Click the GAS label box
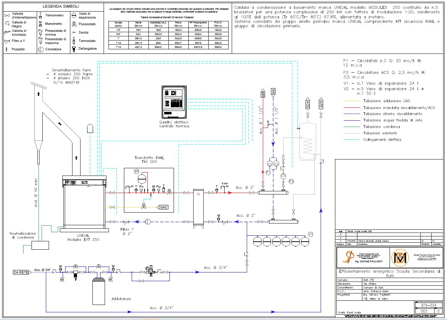447x320 pixels. coord(163,207)
